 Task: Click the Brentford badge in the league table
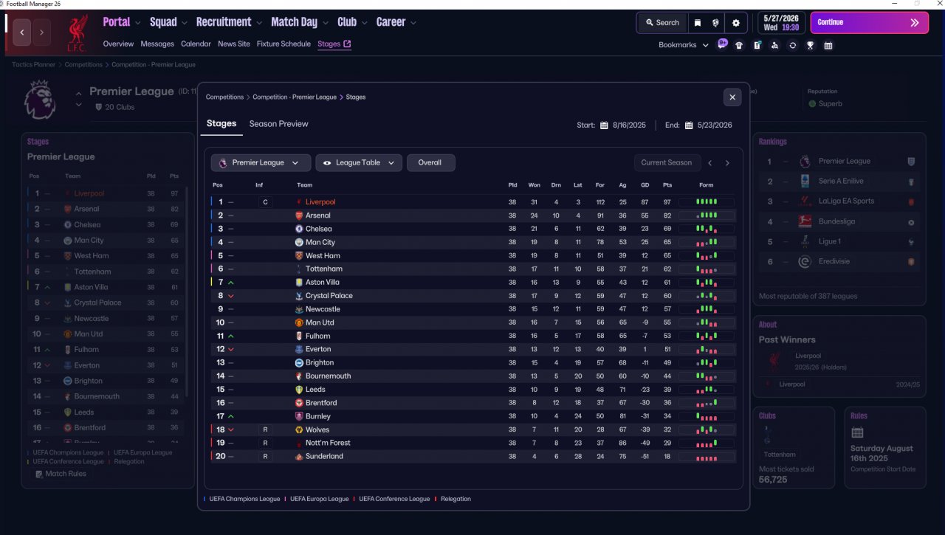point(299,403)
